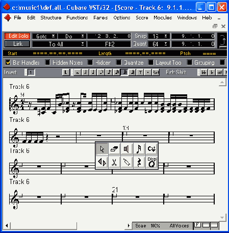The width and height of the screenshot is (229, 233).
Task: Open the Do dropdown
Action: [72, 36]
